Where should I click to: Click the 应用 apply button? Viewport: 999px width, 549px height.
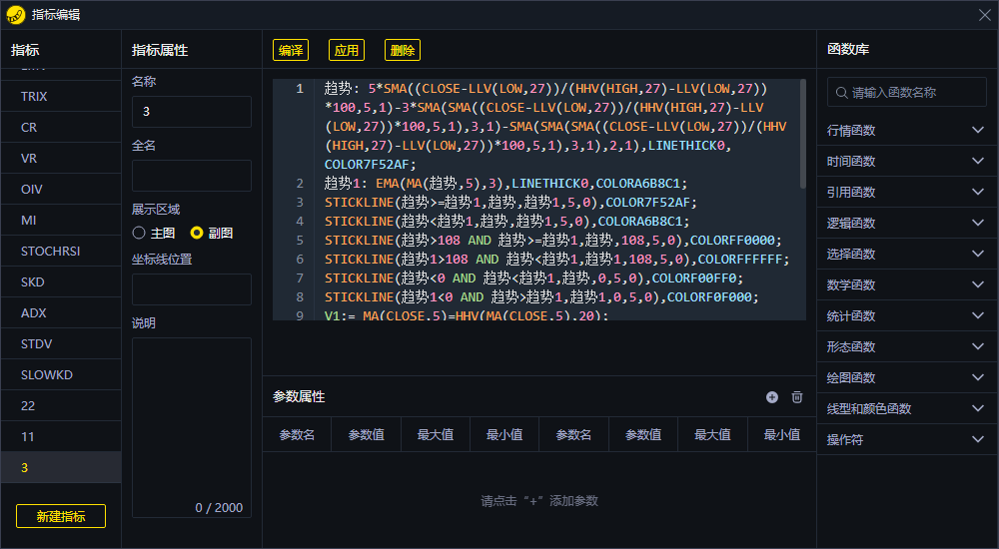(346, 50)
